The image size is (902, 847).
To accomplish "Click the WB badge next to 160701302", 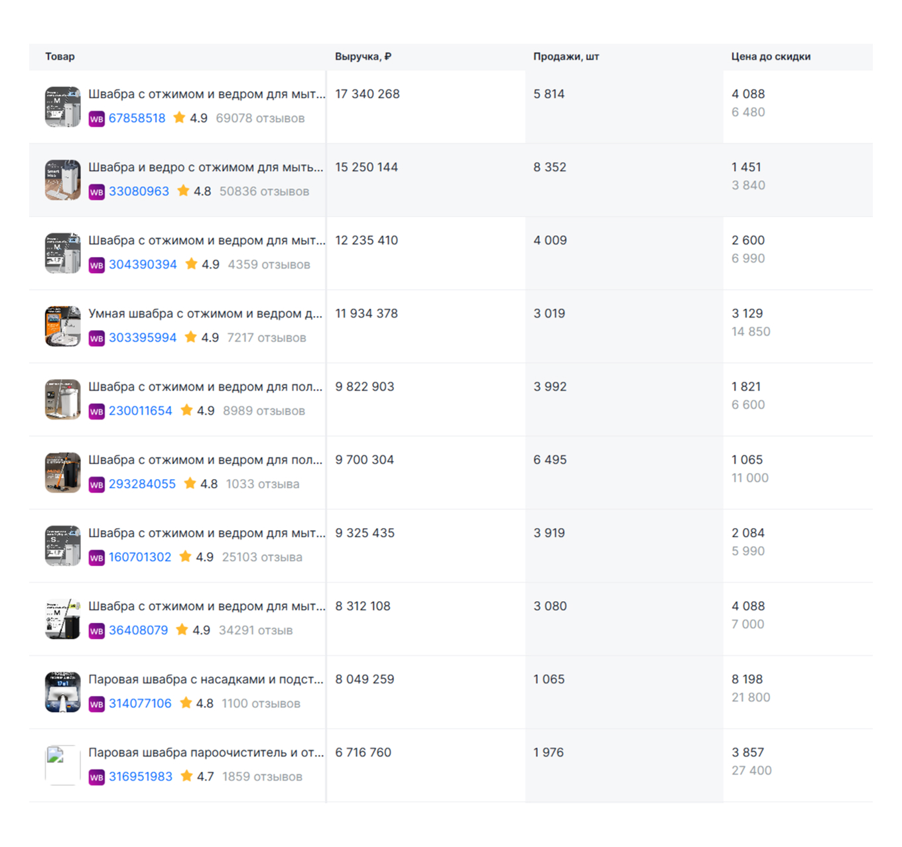I will (x=97, y=558).
